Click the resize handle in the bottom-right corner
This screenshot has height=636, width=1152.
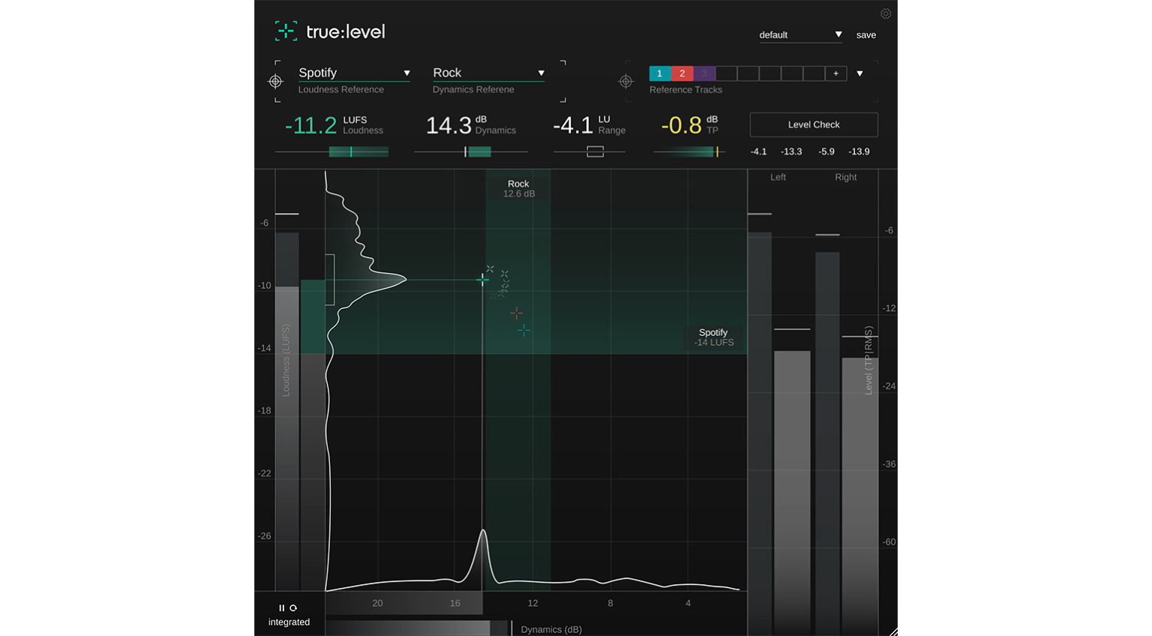point(891,631)
